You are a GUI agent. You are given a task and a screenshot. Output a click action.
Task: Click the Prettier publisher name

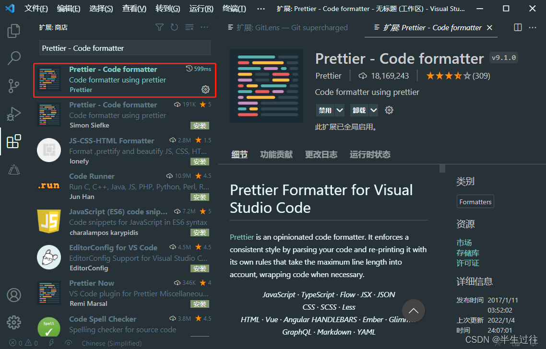328,76
